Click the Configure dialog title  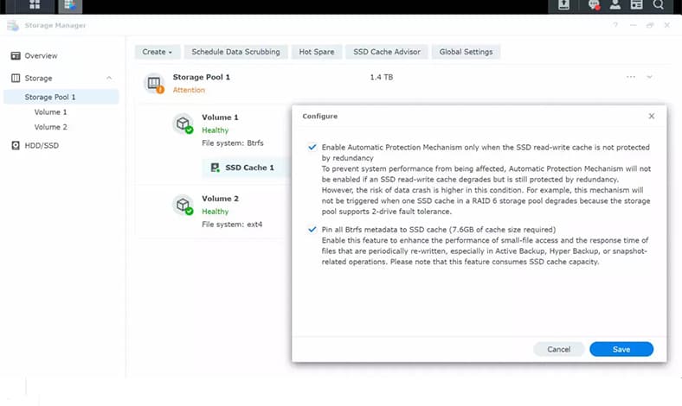tap(320, 116)
